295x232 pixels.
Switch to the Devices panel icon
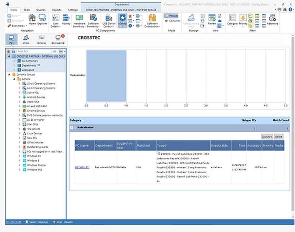(42, 40)
